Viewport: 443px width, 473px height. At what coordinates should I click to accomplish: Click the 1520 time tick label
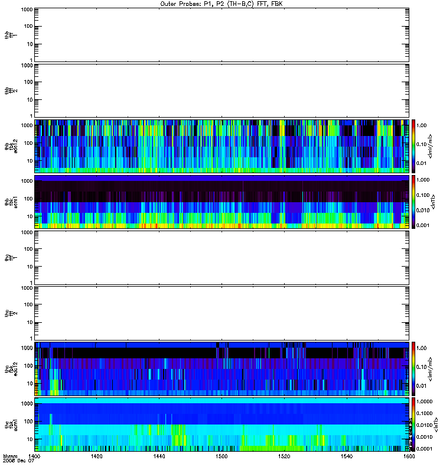click(284, 456)
